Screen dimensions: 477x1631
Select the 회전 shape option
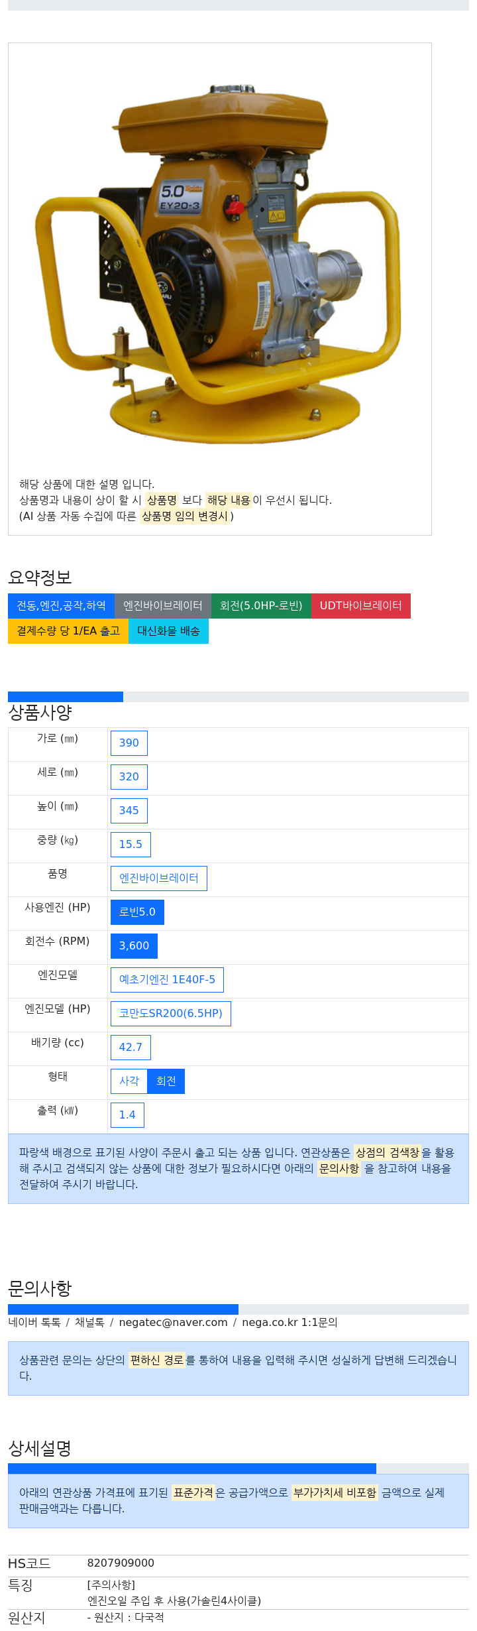point(166,1081)
